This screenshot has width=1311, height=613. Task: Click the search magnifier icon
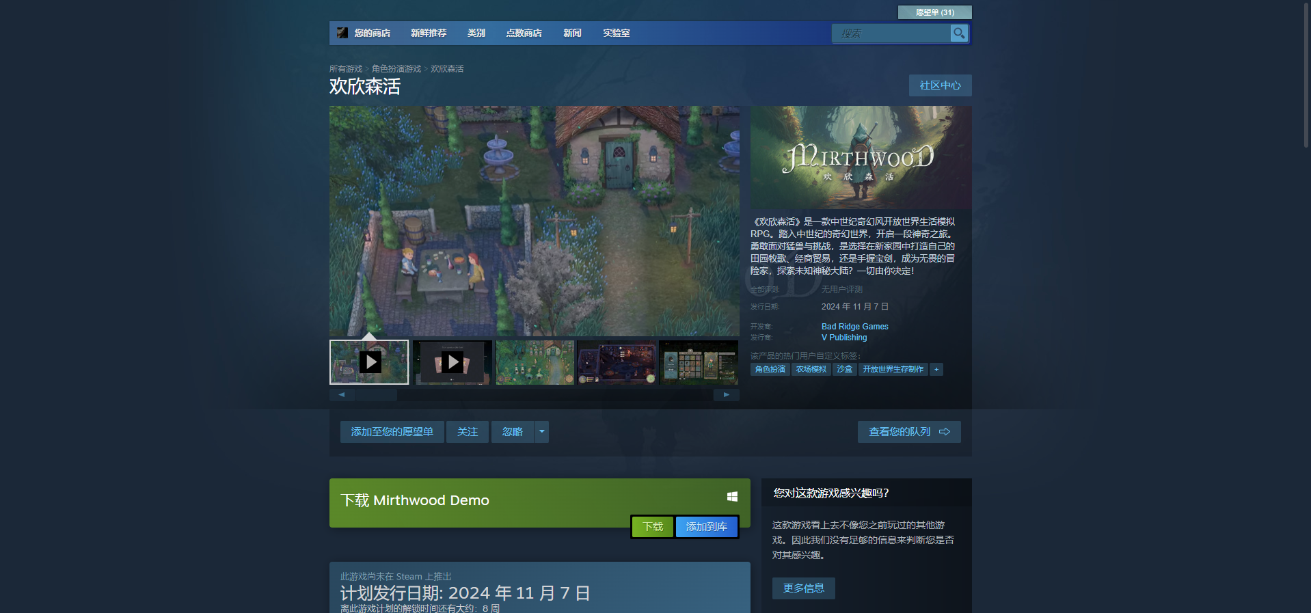pyautogui.click(x=959, y=33)
